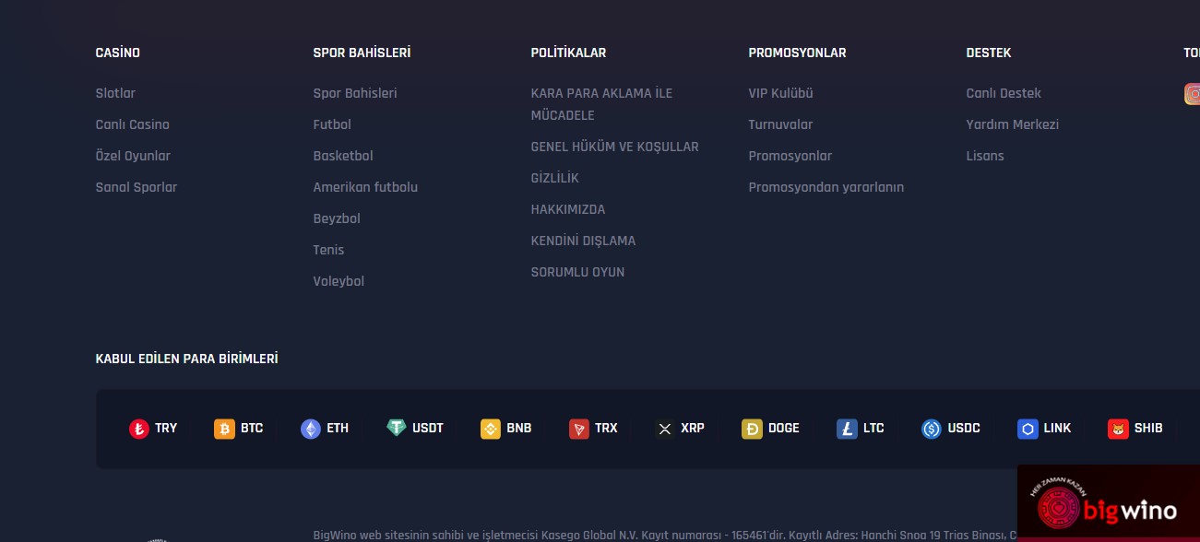This screenshot has height=542, width=1200.
Task: Open the SORUMLU OYUN policy link
Action: tap(577, 272)
